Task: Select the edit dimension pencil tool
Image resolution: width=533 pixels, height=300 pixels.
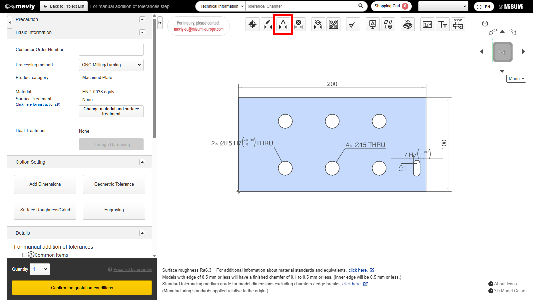Action: click(268, 24)
